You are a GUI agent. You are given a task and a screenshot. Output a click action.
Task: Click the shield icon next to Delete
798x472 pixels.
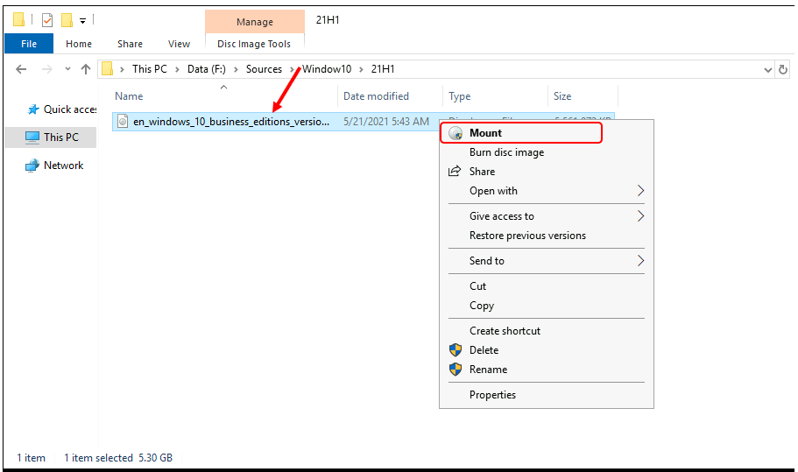(x=455, y=350)
